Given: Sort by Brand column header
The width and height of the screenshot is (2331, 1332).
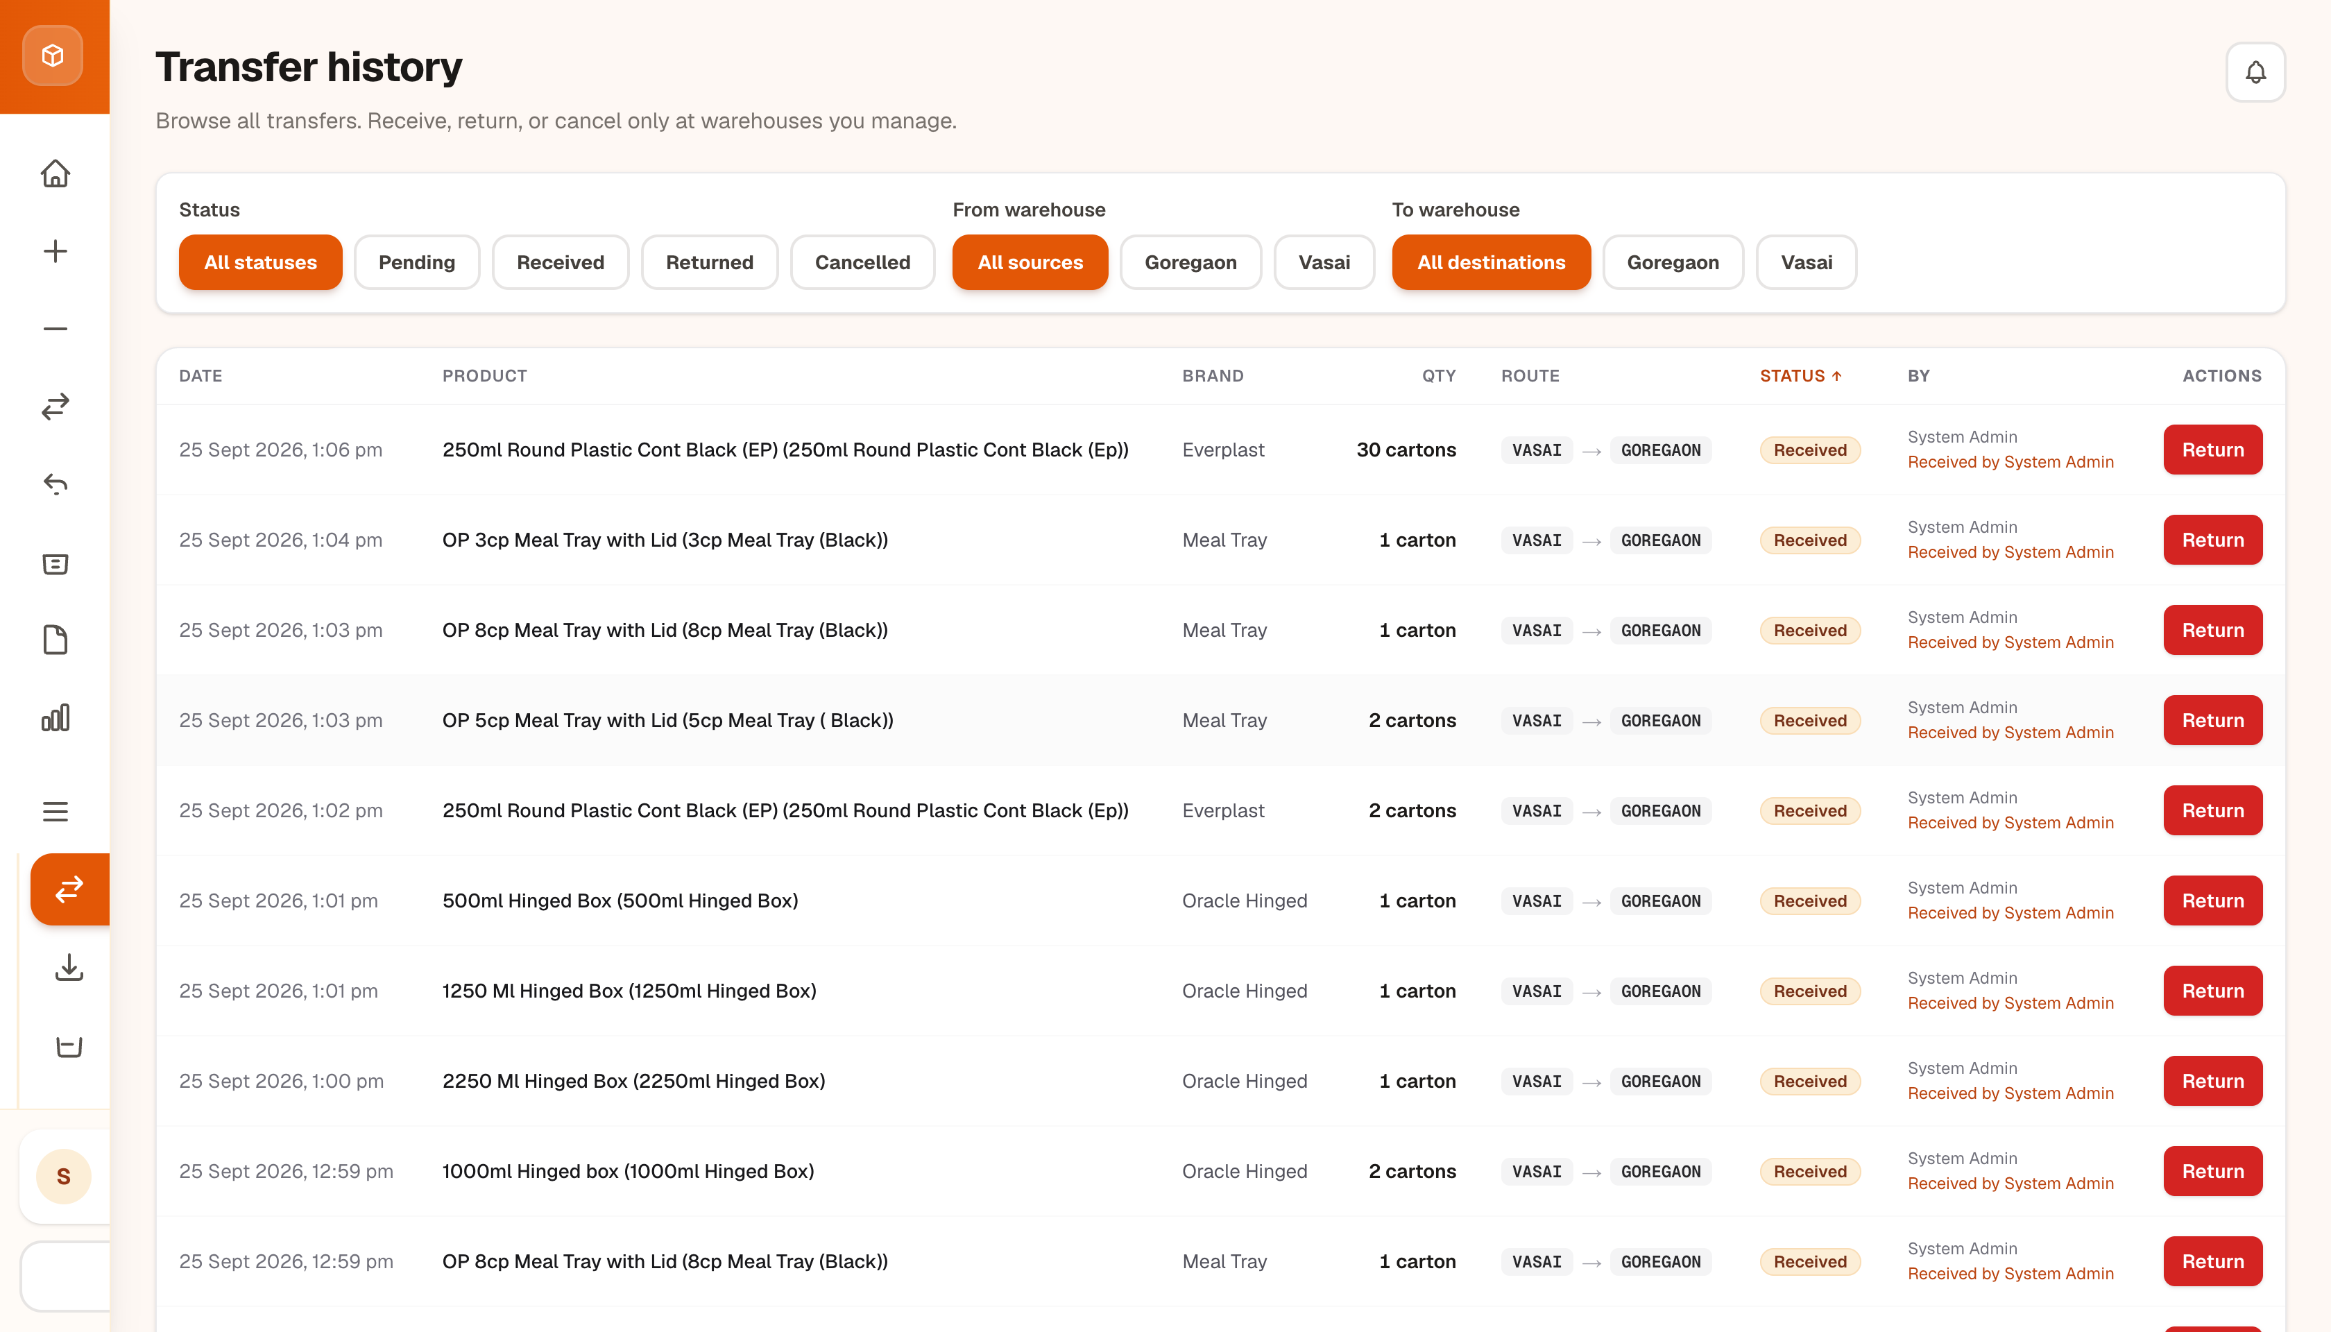Looking at the screenshot, I should [x=1213, y=376].
